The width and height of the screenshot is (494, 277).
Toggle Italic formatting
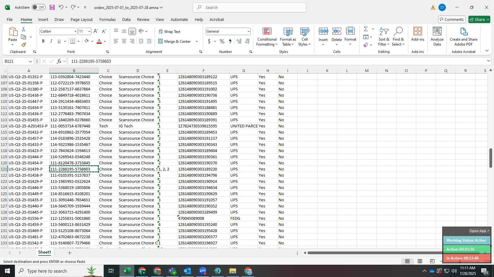(x=51, y=41)
